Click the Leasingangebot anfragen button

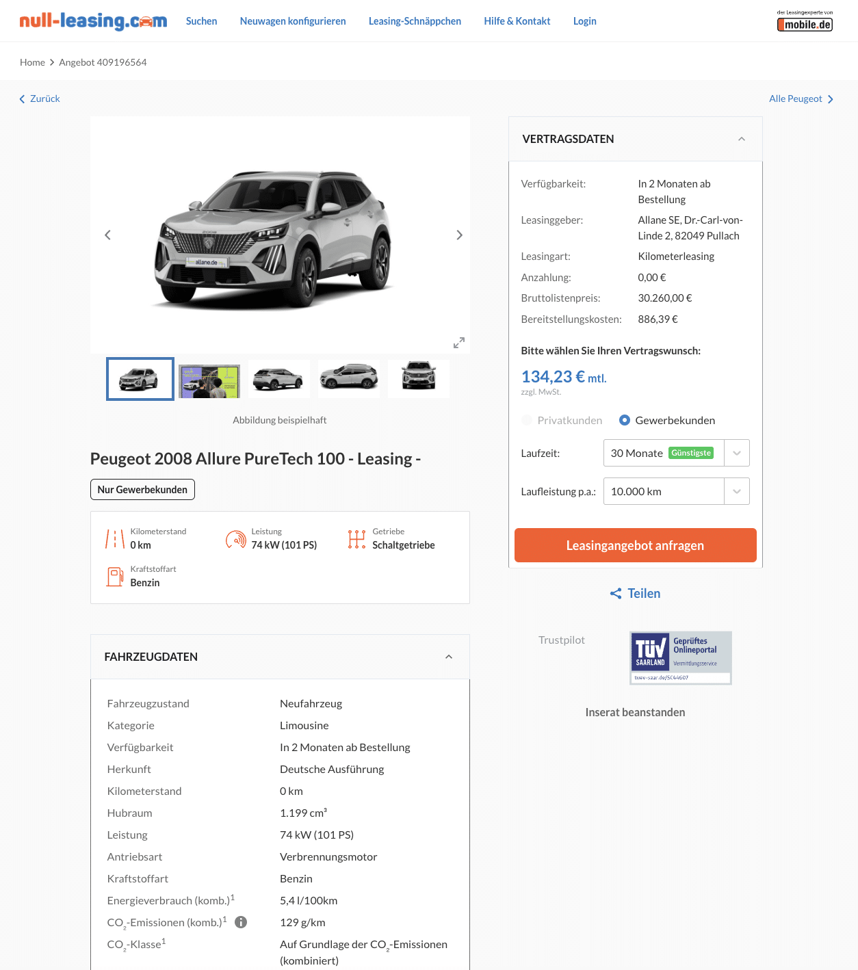(x=635, y=545)
